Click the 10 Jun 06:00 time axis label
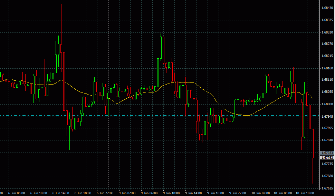The height and width of the screenshot is (196, 335). (283, 193)
